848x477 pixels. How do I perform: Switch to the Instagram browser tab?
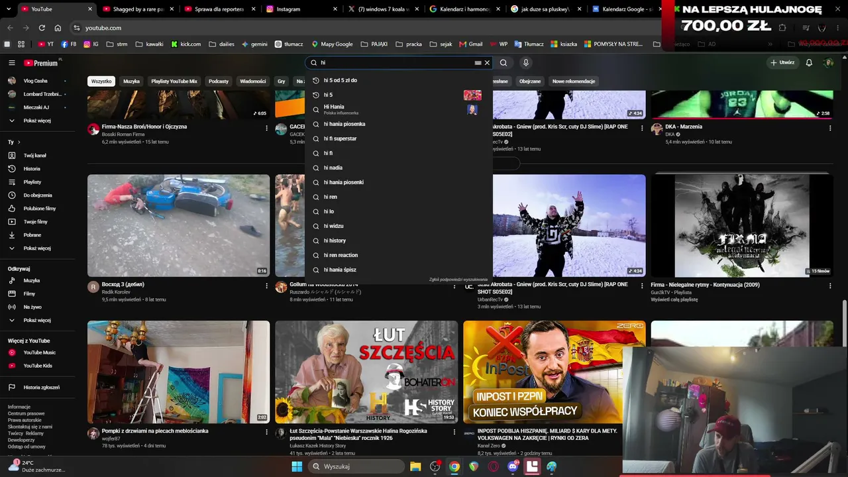[301, 9]
